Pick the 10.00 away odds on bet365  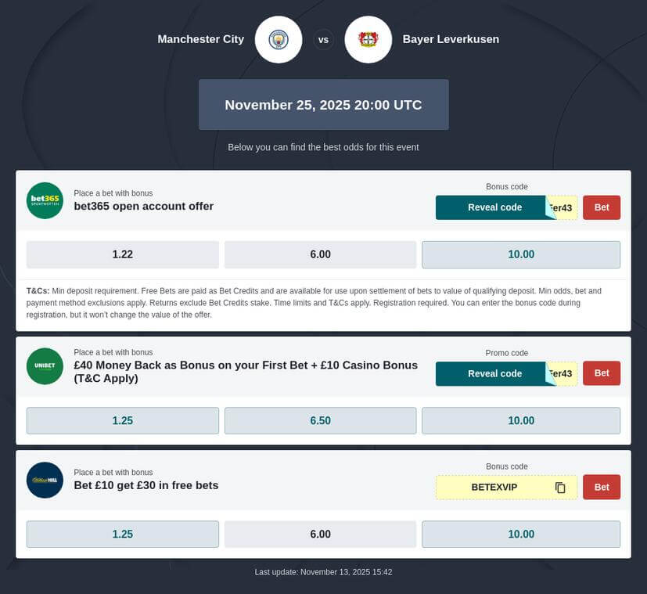[x=520, y=254]
